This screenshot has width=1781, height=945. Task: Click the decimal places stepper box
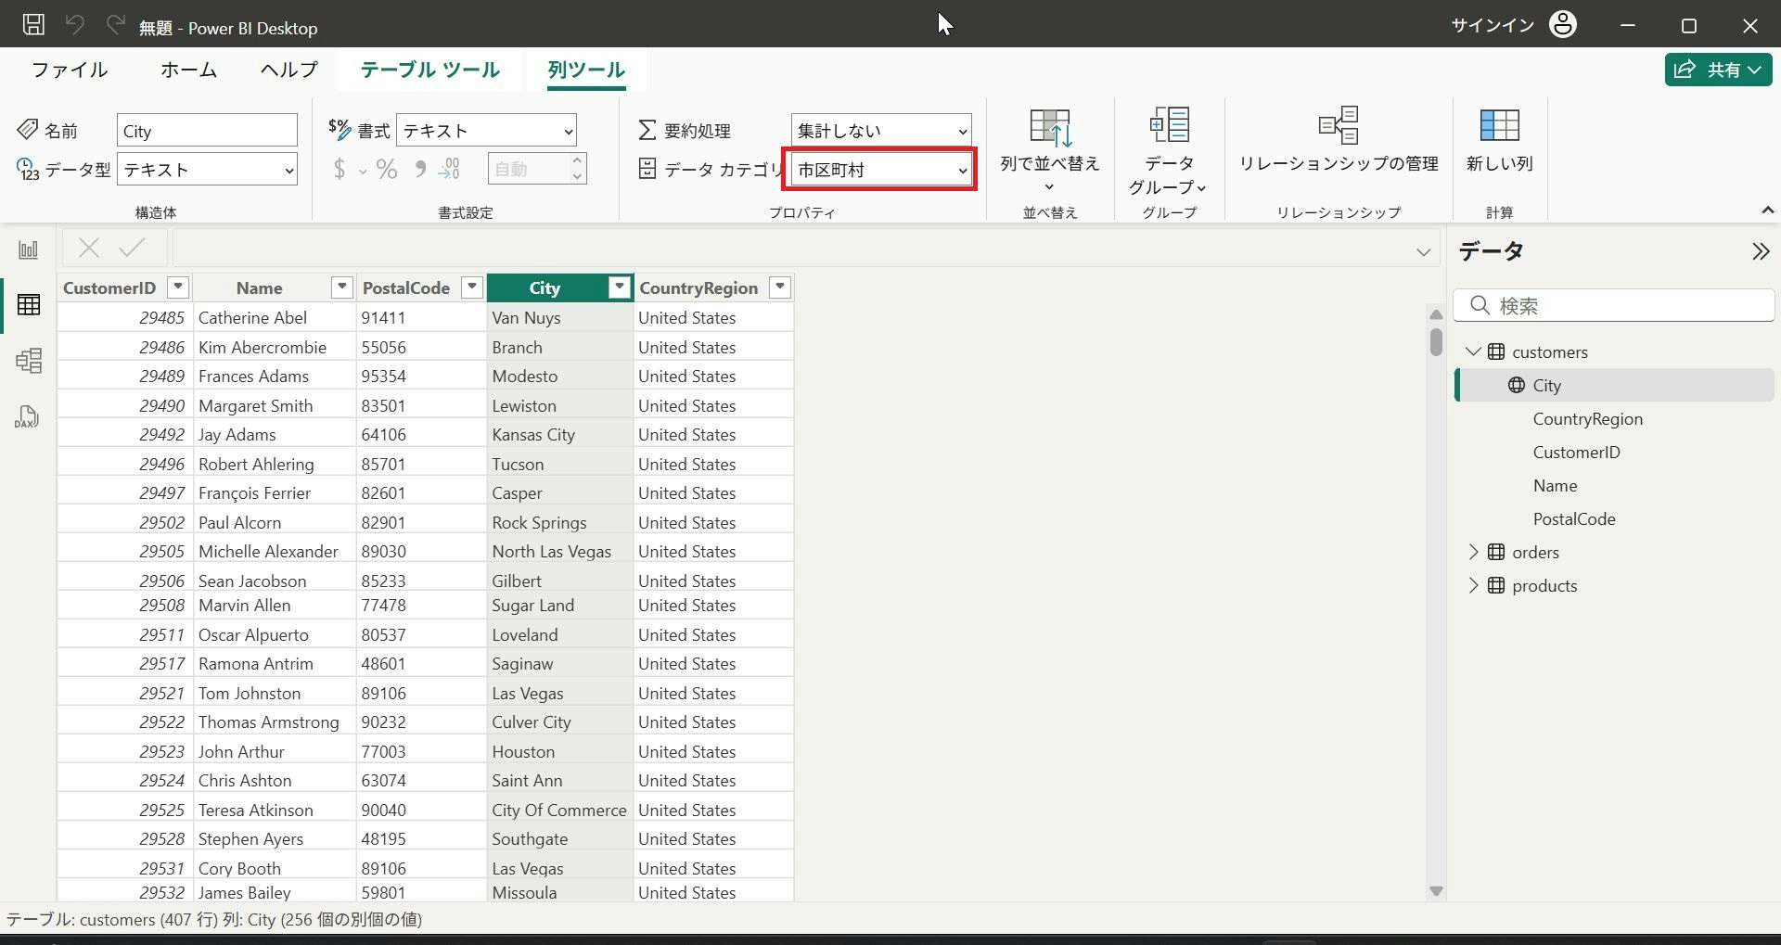pyautogui.click(x=537, y=169)
